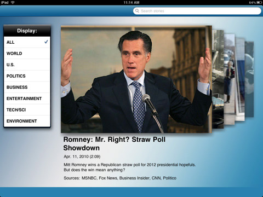Viewport: 263px width, 197px height.
Task: Open headline Romney: Mr. Right? Straw Poll Showdown
Action: (x=115, y=143)
